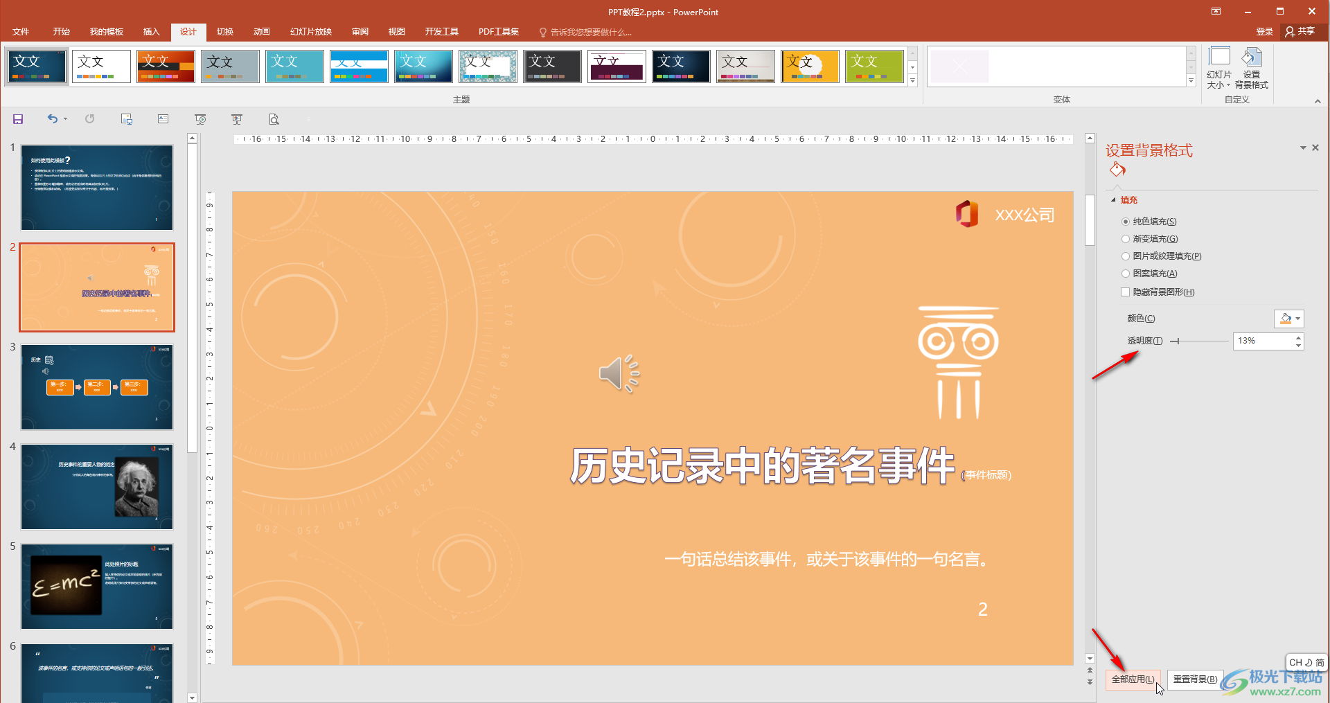Open the File (文件) menu
The height and width of the screenshot is (703, 1330).
pyautogui.click(x=21, y=32)
